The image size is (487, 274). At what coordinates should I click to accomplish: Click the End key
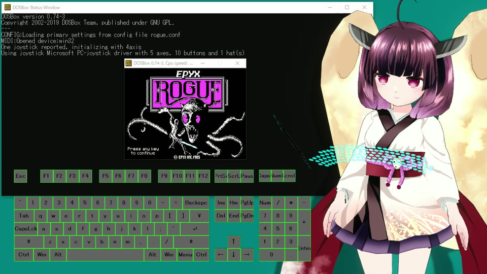(233, 216)
